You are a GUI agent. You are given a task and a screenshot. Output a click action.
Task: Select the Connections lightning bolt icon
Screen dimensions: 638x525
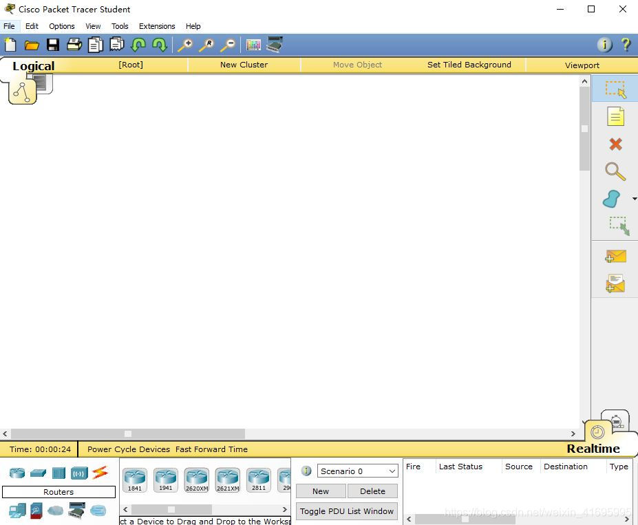tap(100, 473)
